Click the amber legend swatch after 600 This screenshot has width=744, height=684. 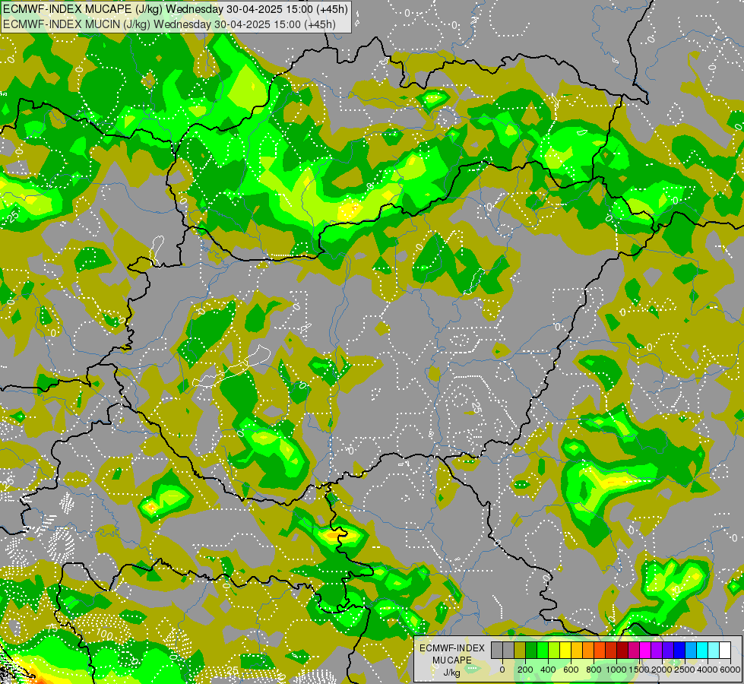[x=577, y=651]
